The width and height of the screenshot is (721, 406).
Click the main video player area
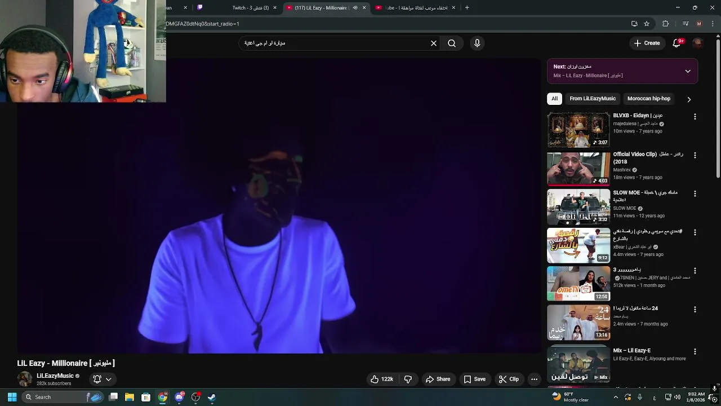tap(279, 206)
